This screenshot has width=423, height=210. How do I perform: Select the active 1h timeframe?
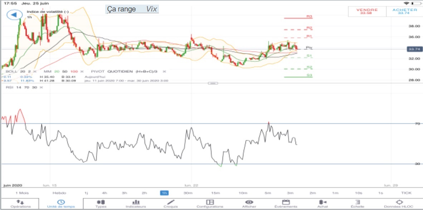pos(164,193)
